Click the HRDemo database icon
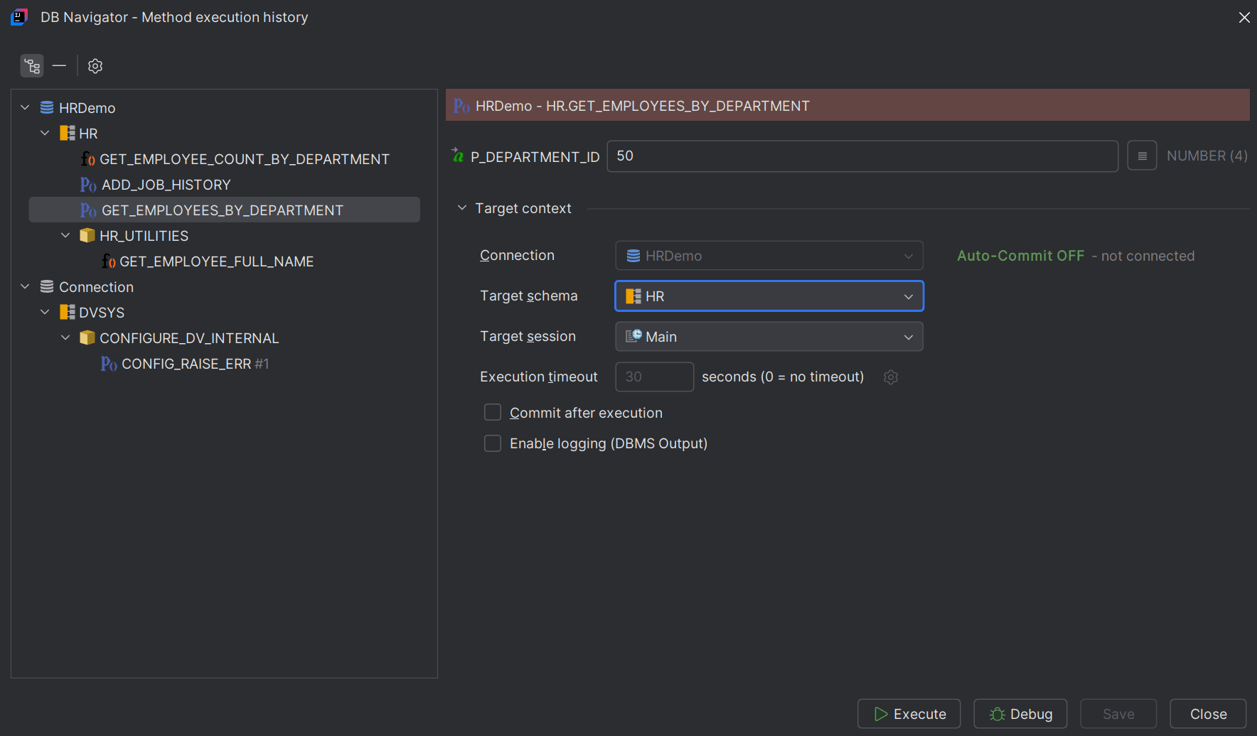The width and height of the screenshot is (1257, 736). (x=46, y=107)
